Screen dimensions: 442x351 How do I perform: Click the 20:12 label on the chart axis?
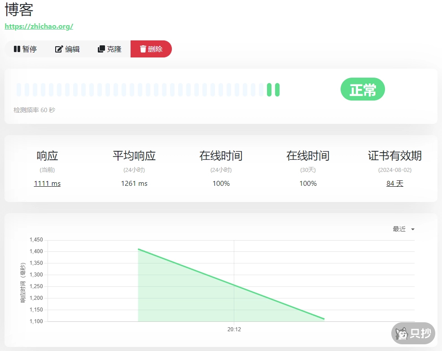pyautogui.click(x=234, y=329)
